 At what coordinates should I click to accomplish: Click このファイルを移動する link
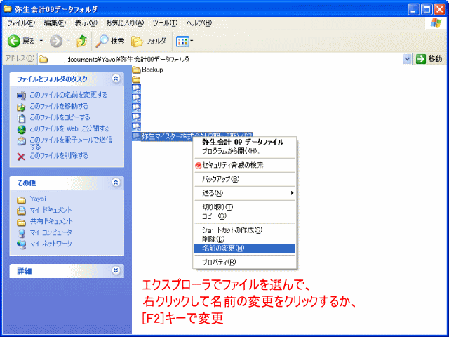point(59,106)
